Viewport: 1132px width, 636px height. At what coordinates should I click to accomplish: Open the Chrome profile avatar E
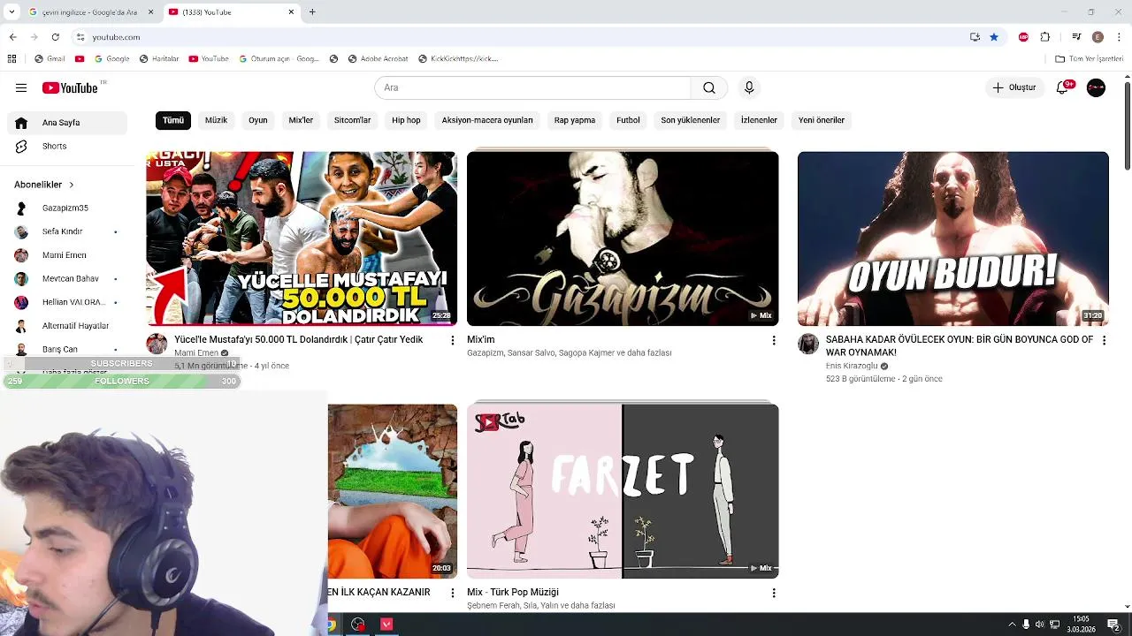(x=1098, y=37)
